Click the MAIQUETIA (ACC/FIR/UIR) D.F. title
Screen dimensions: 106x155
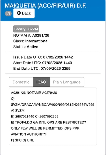coord(46,6)
